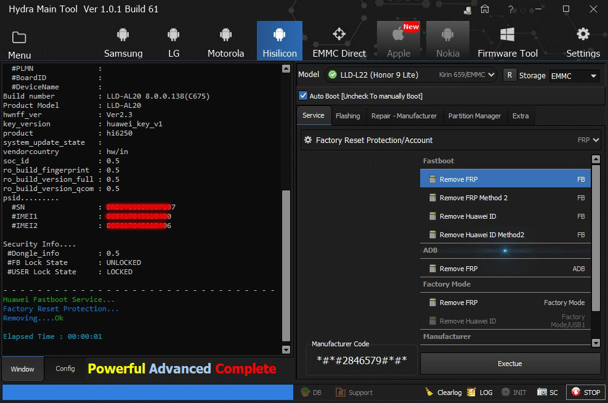Viewport: 608px width, 403px height.
Task: Select Remove Huawei ID Method2
Action: tap(505, 235)
